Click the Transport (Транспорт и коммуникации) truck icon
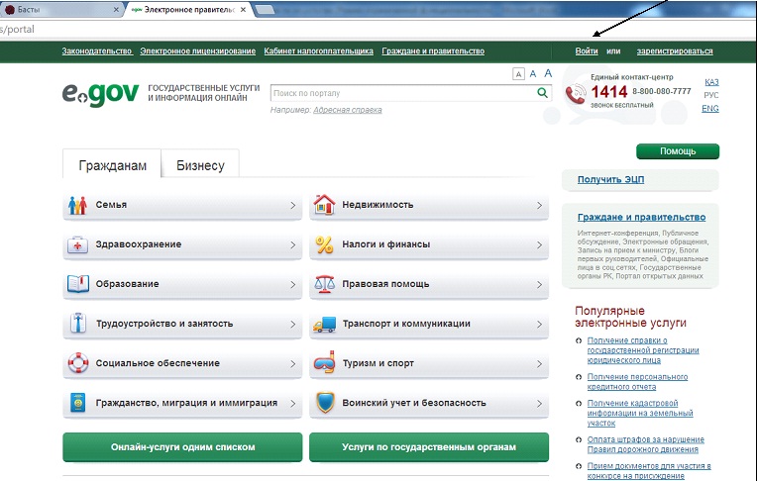 pos(324,325)
